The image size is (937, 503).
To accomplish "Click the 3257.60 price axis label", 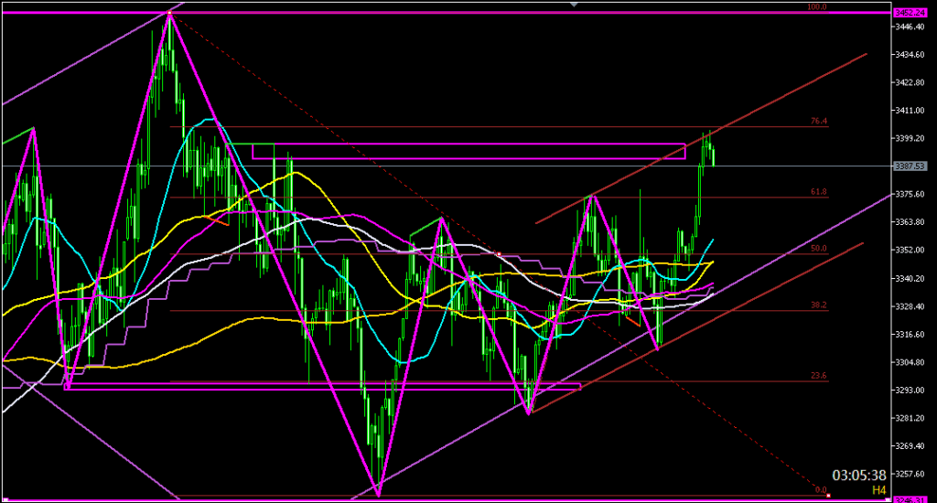I will (909, 475).
